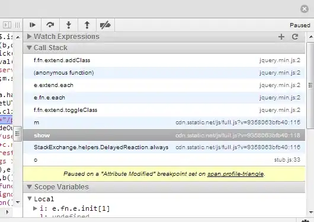Refresh watch expressions
The image size is (314, 222).
click(295, 37)
